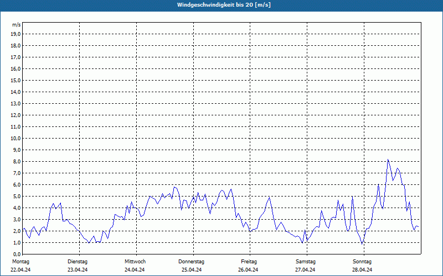Select the 16,0 y-axis label
Screen dimensions: 443x276
(16, 68)
